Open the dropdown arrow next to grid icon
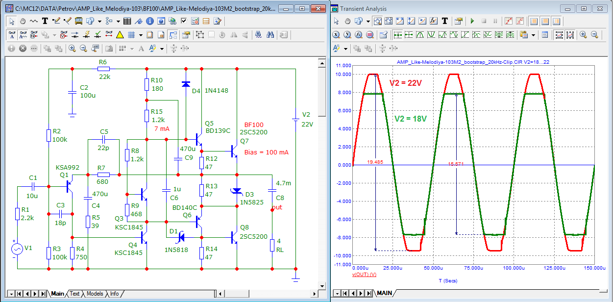 pos(141,35)
